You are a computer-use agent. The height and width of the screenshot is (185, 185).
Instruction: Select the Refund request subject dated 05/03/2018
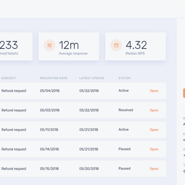click(14, 110)
